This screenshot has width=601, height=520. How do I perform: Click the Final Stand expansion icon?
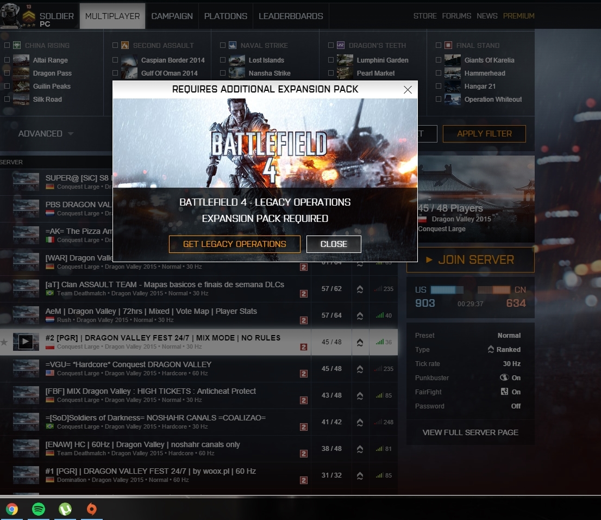pyautogui.click(x=448, y=45)
